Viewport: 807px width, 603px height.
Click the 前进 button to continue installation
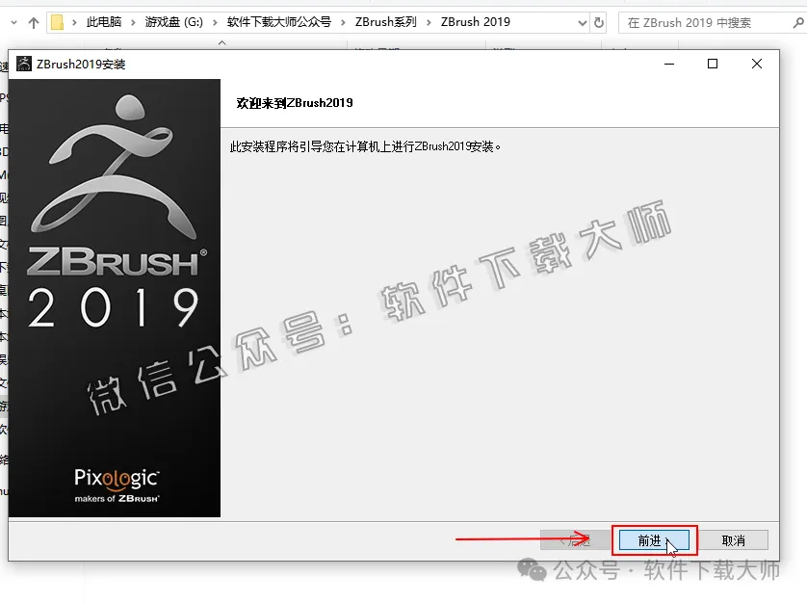tap(650, 540)
